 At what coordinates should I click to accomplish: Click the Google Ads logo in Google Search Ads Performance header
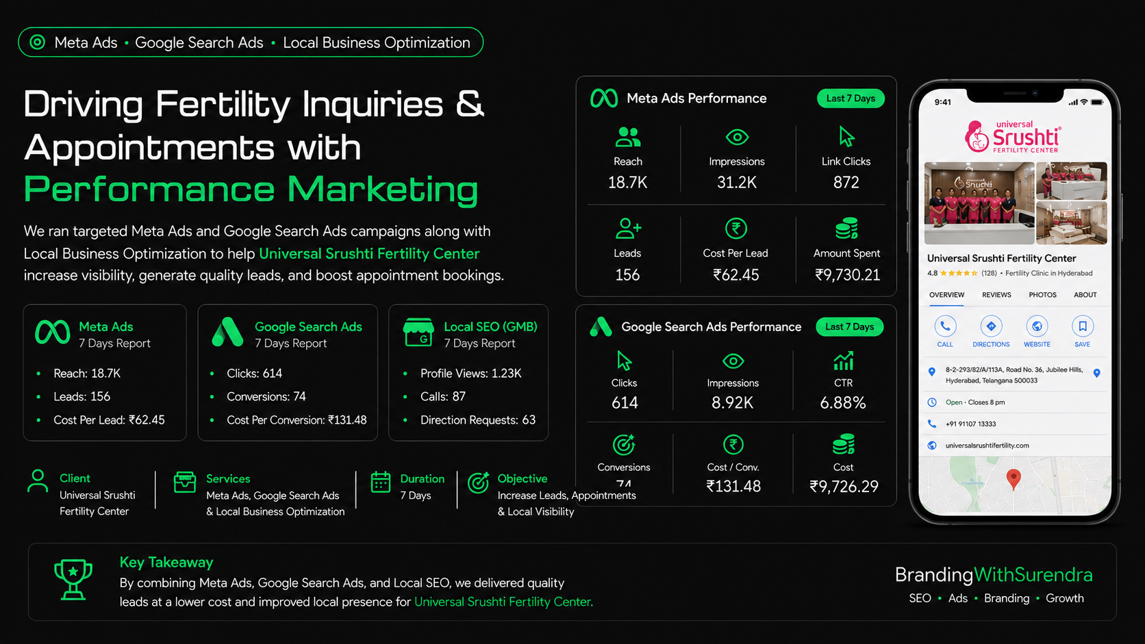pyautogui.click(x=601, y=327)
